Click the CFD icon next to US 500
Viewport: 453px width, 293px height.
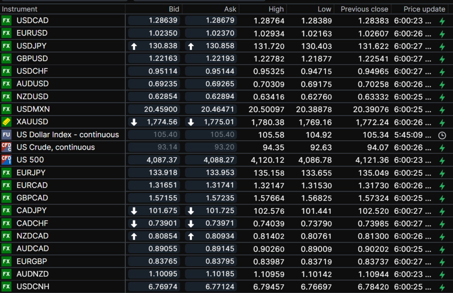(x=7, y=160)
